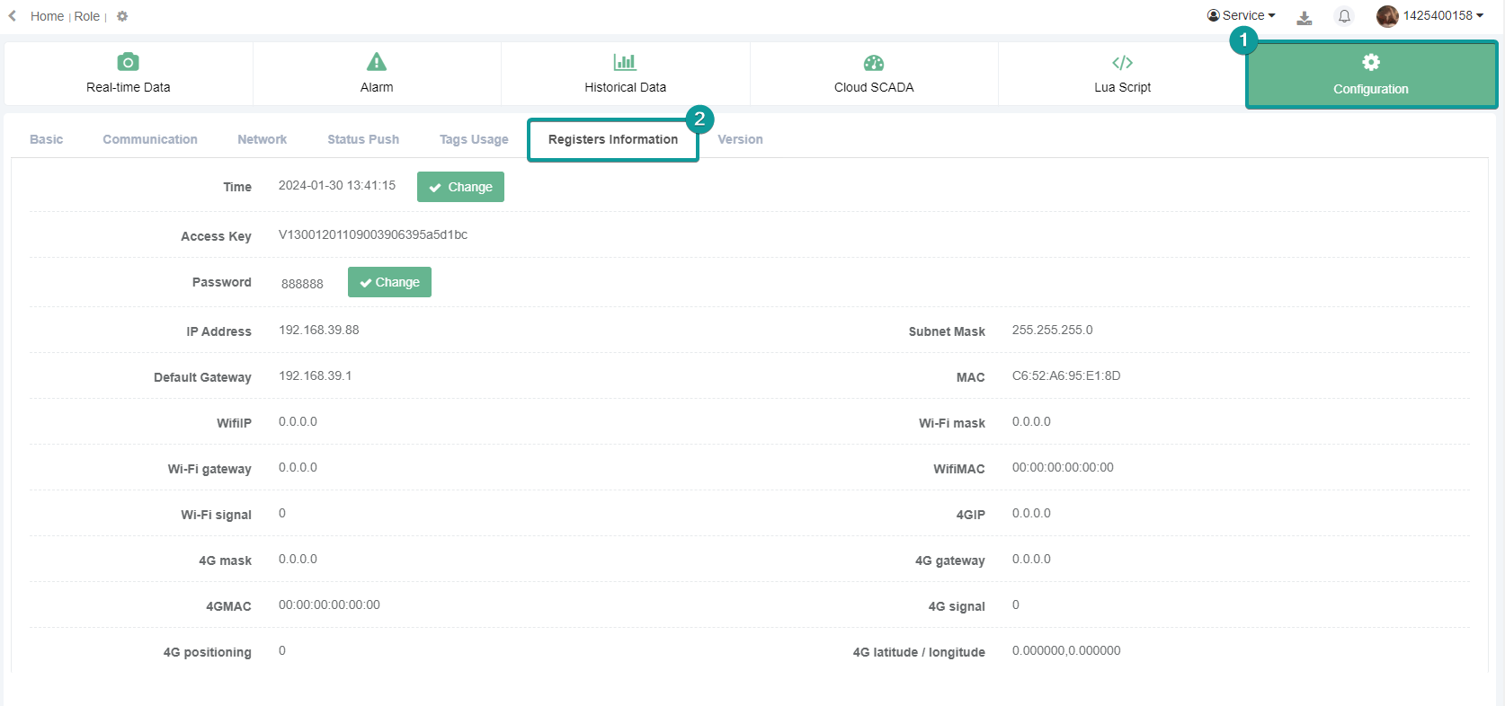Click the Alarm label text

(x=377, y=87)
